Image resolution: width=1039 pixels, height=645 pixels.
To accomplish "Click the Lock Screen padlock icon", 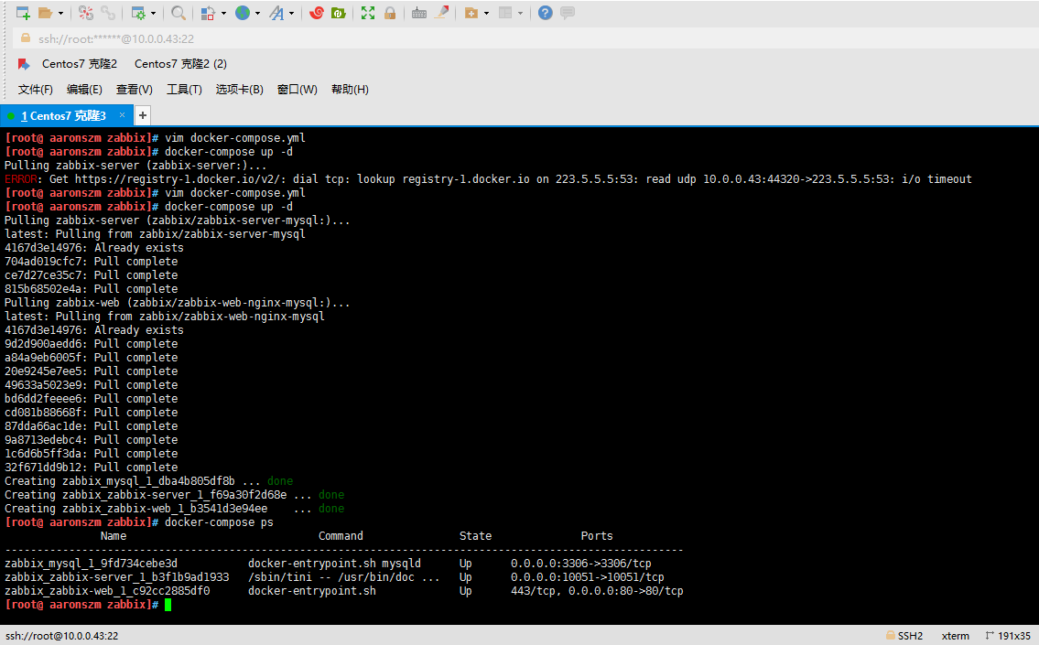I will pyautogui.click(x=390, y=13).
